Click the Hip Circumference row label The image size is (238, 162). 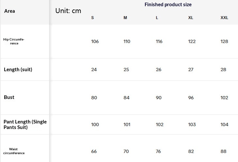click(14, 41)
